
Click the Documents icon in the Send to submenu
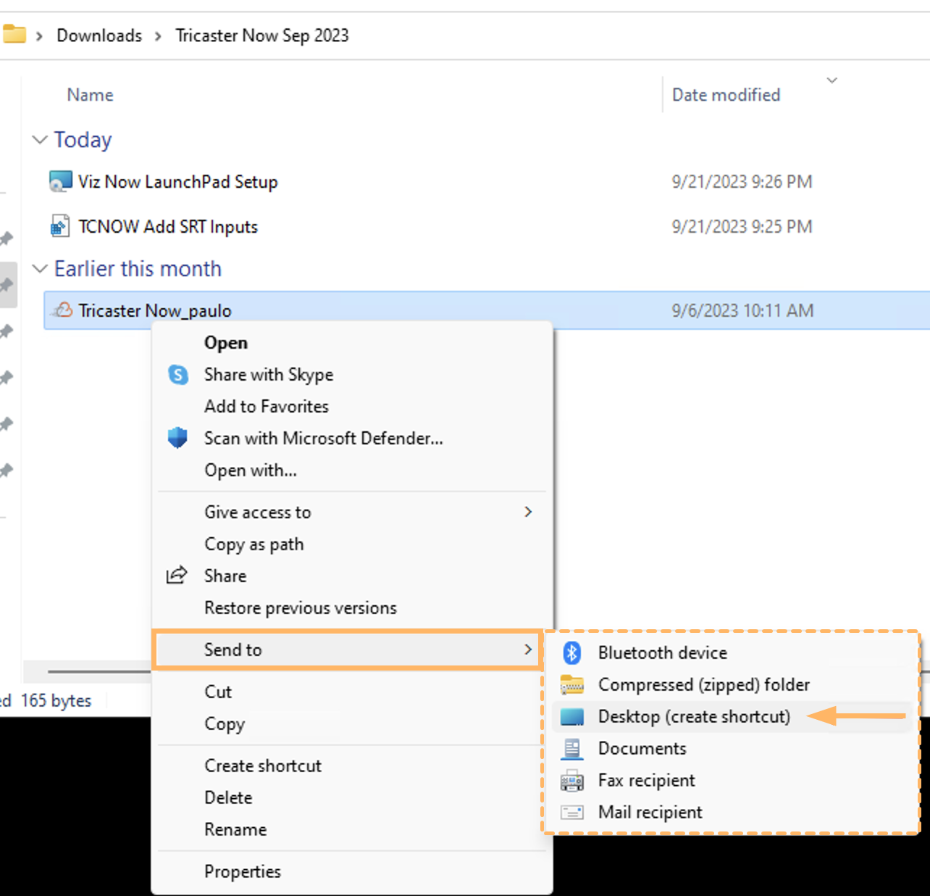[x=572, y=748]
